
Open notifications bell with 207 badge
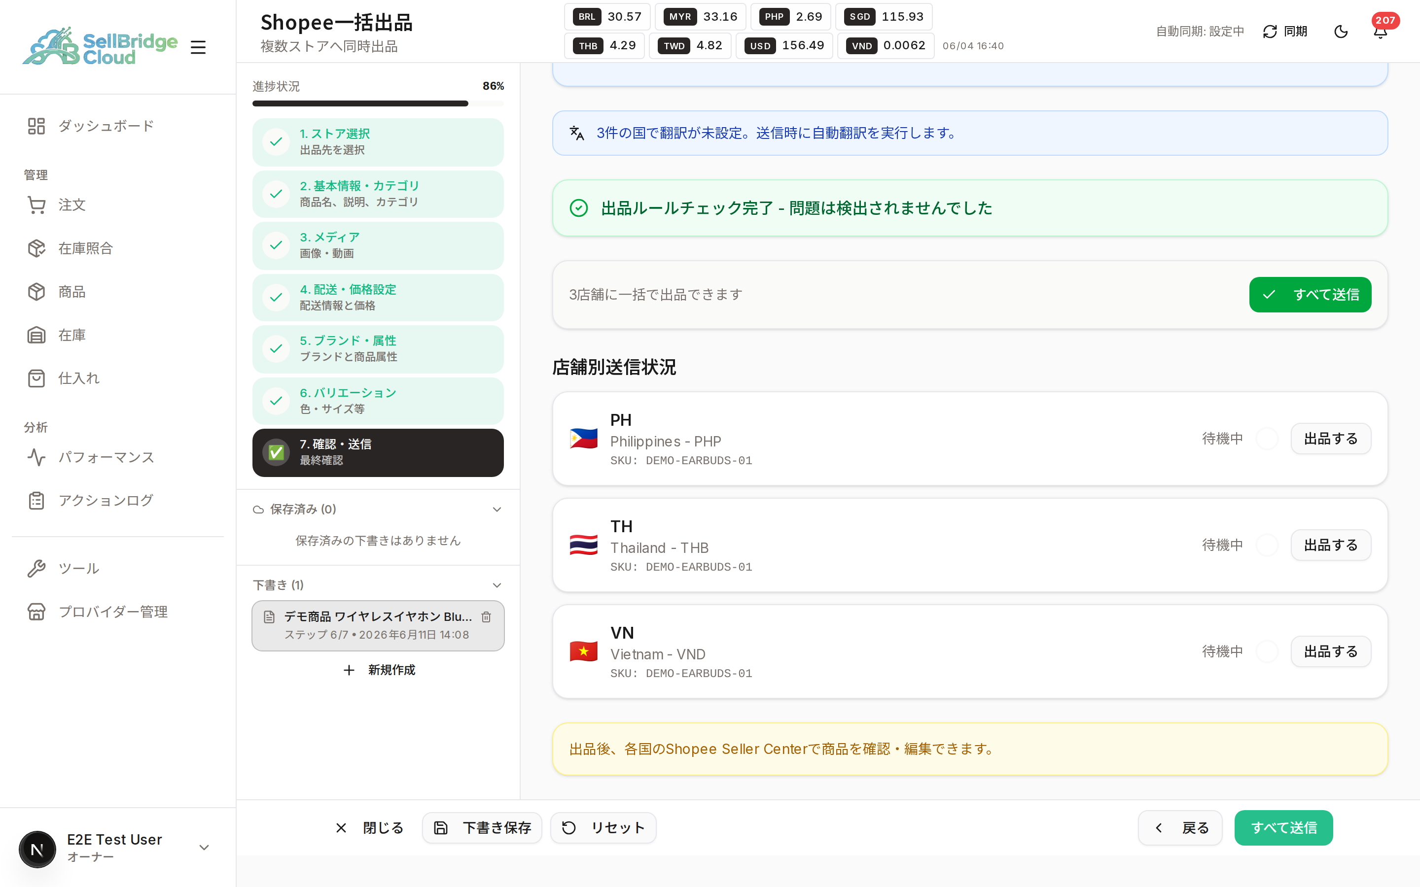click(1380, 31)
